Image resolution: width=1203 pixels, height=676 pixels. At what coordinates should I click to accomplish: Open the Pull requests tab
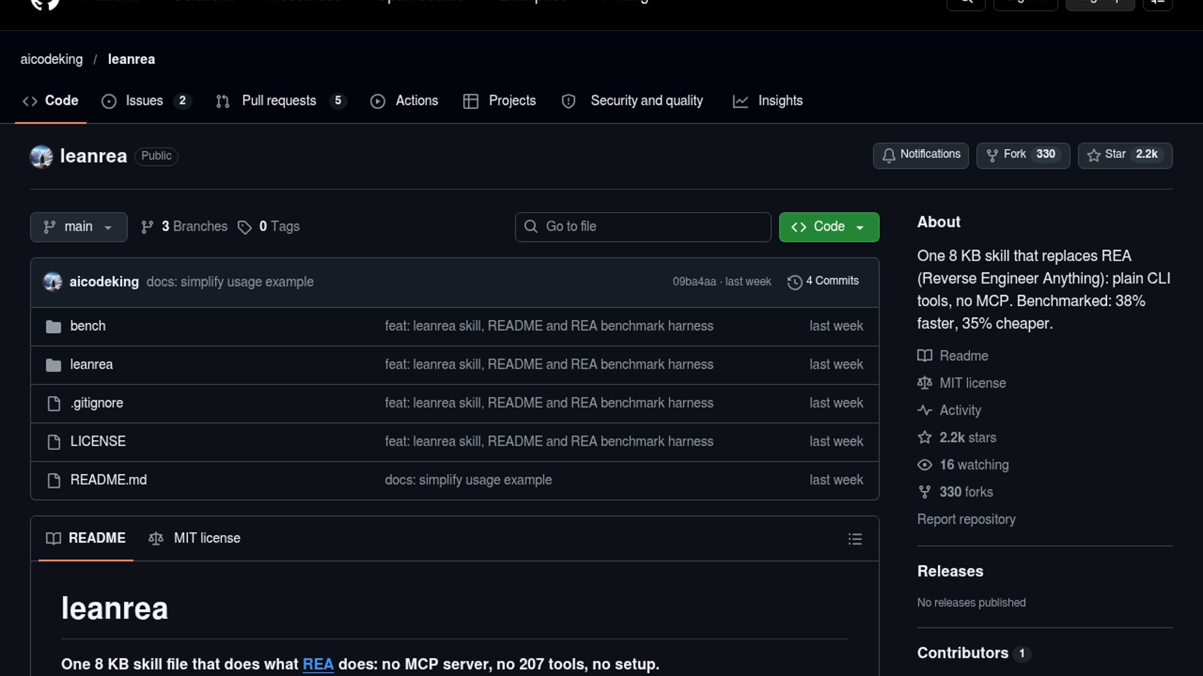(x=281, y=101)
